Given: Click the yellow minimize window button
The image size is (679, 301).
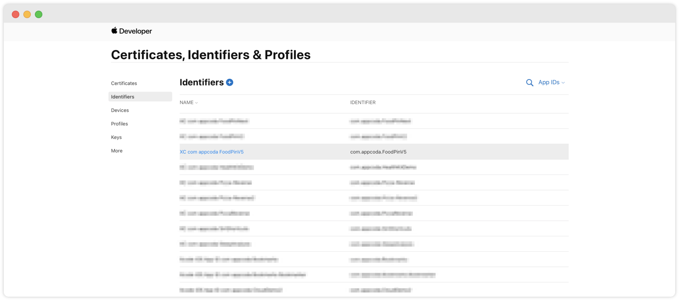Looking at the screenshot, I should [x=27, y=14].
